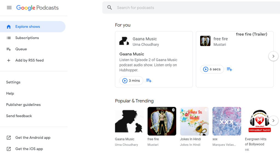Choose Add by RSS feed
Screen dimensions: 280x157
(x=29, y=60)
